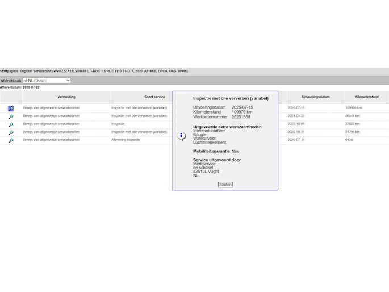Image resolution: width=389 pixels, height=292 pixels.
Task: Open magnifier icon for Aflevering Inspectie row
Action: click(x=11, y=140)
